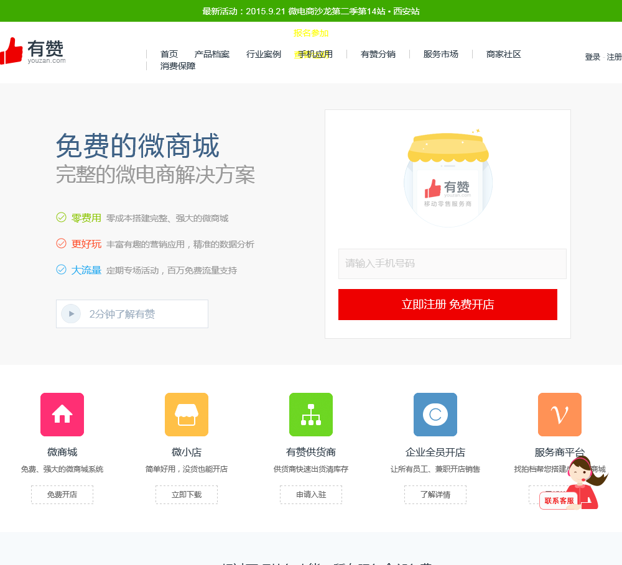Image resolution: width=622 pixels, height=565 pixels.
Task: Click 立即下载 under 微小店
Action: click(x=187, y=494)
